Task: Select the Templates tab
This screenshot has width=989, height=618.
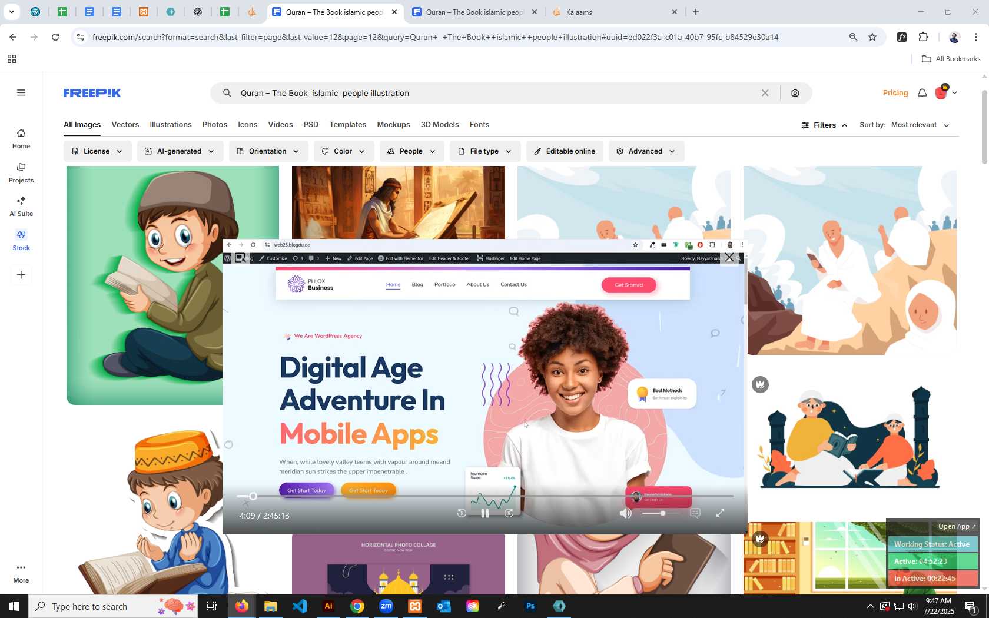Action: click(x=348, y=125)
